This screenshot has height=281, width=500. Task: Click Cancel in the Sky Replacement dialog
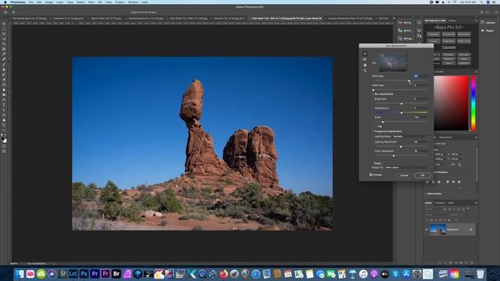404,175
